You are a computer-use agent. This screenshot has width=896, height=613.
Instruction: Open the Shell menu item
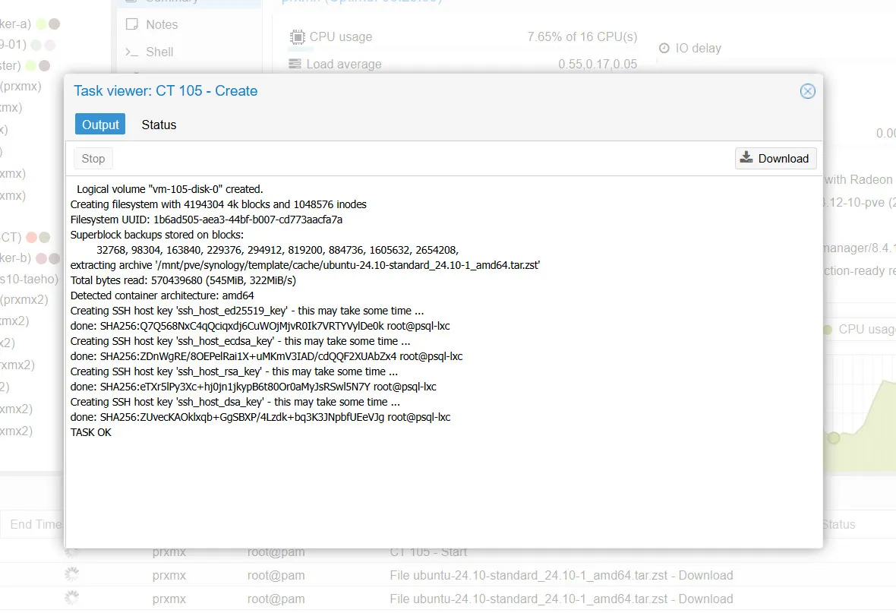pyautogui.click(x=159, y=52)
